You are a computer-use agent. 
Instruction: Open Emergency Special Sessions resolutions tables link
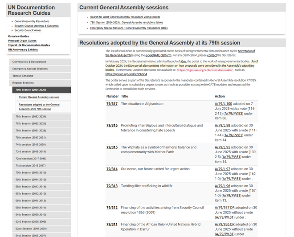point(129,28)
